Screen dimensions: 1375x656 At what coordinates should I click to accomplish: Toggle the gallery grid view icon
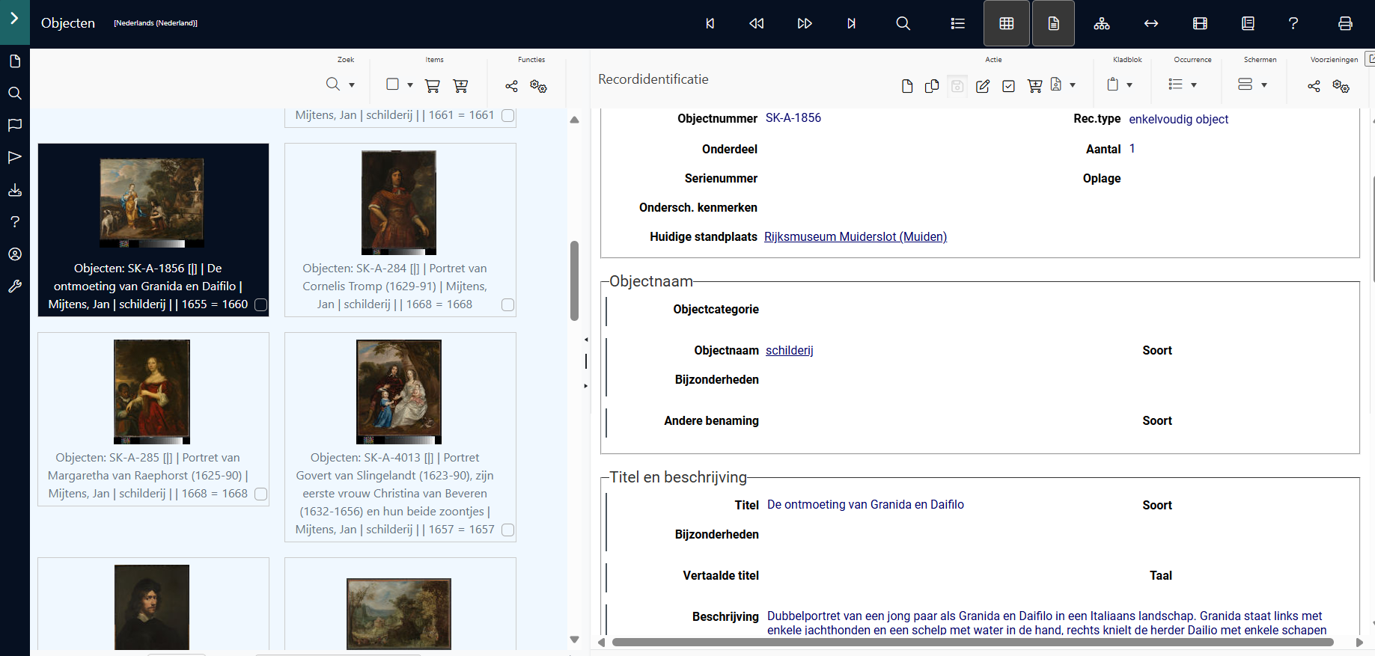coord(1007,23)
